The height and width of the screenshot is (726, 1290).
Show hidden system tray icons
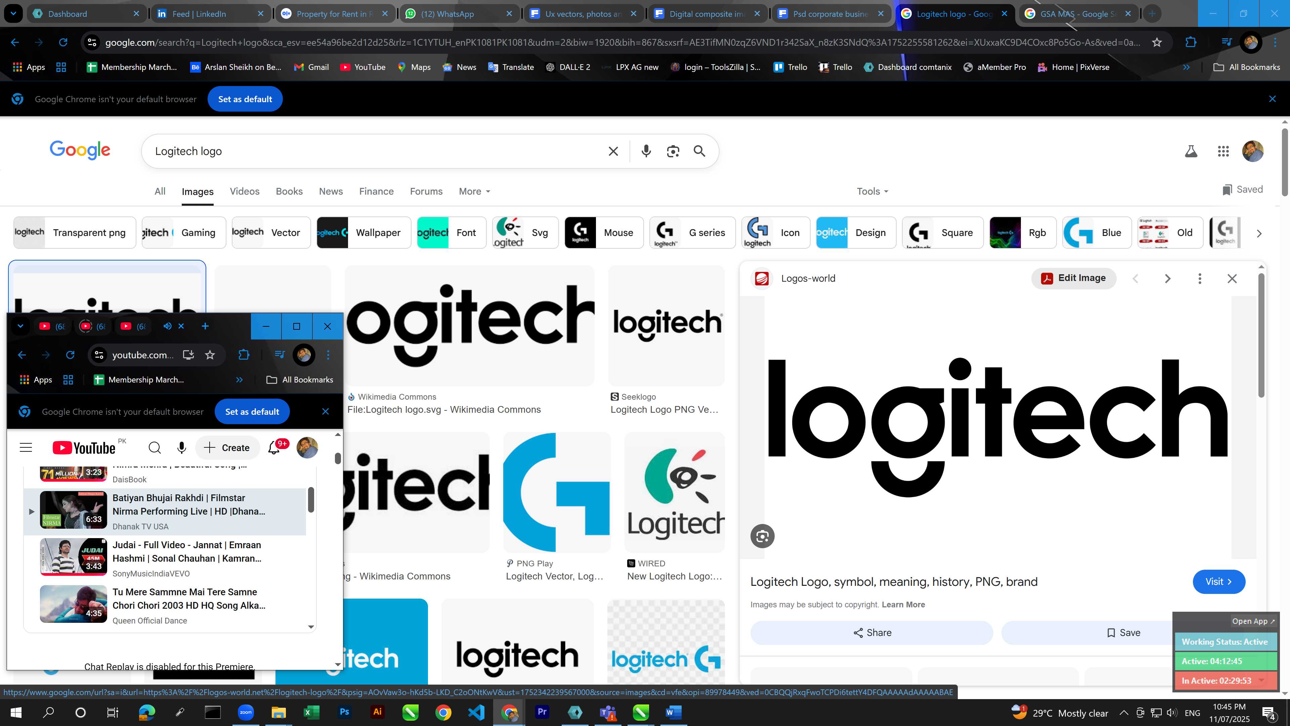click(x=1124, y=713)
